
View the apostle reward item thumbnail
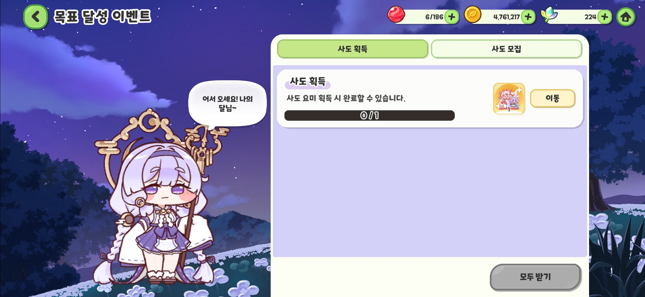click(509, 98)
